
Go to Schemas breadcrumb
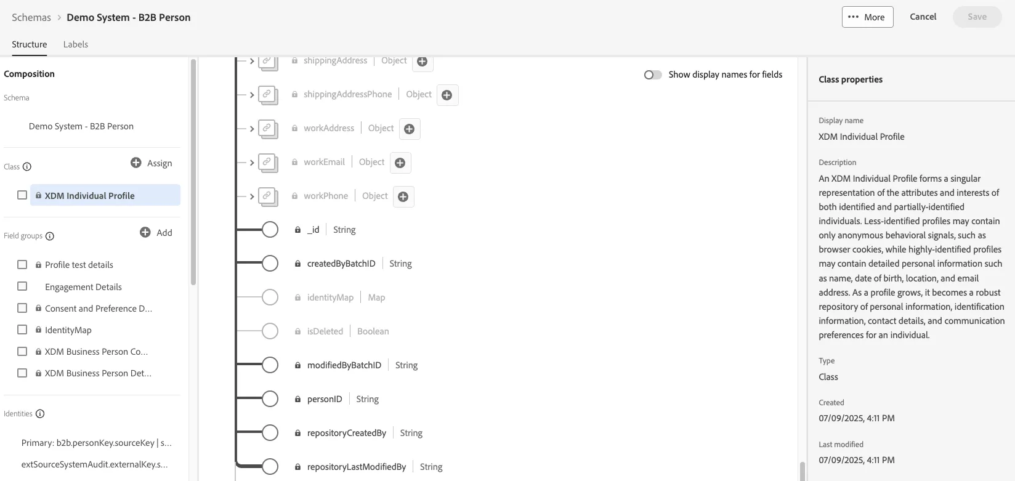pyautogui.click(x=31, y=17)
